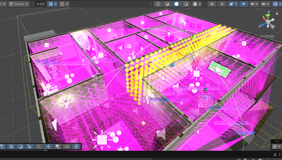
Task: Open the Global handle rotation dropdown
Action: point(19,4)
